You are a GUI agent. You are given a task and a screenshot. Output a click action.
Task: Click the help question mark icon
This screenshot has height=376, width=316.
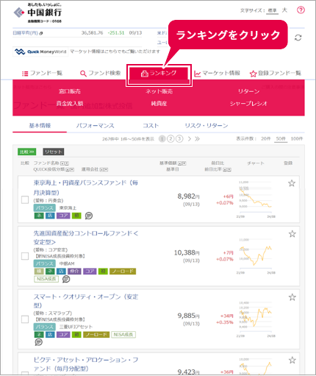tap(301, 10)
